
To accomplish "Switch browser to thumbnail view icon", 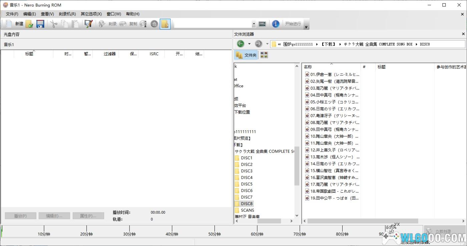I will tap(264, 55).
